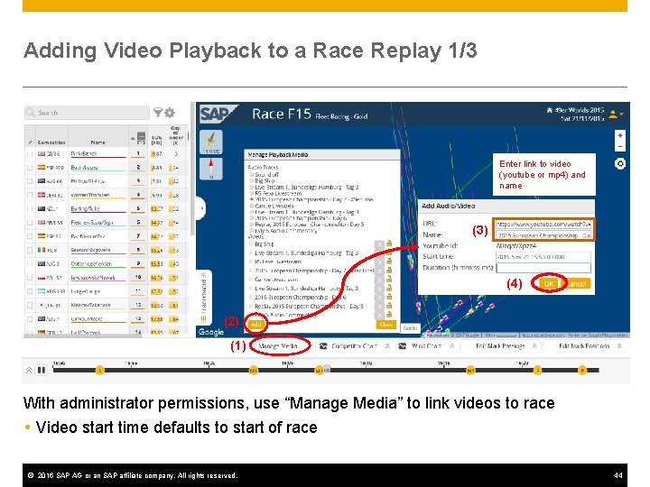Collapse leaderboard using the map edge handle
650x487 pixels.
(x=200, y=208)
